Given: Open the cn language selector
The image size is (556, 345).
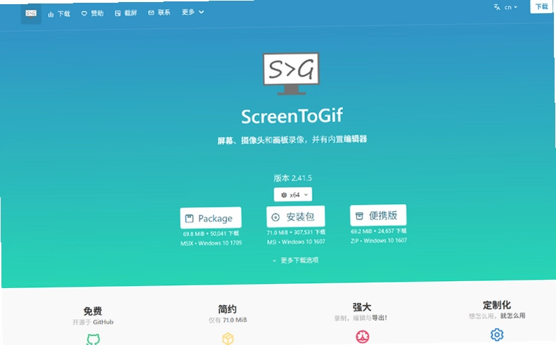Looking at the screenshot, I should pyautogui.click(x=506, y=7).
